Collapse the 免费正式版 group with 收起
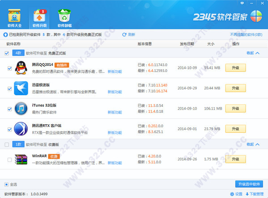This screenshot has width=268, height=198. pyautogui.click(x=253, y=53)
